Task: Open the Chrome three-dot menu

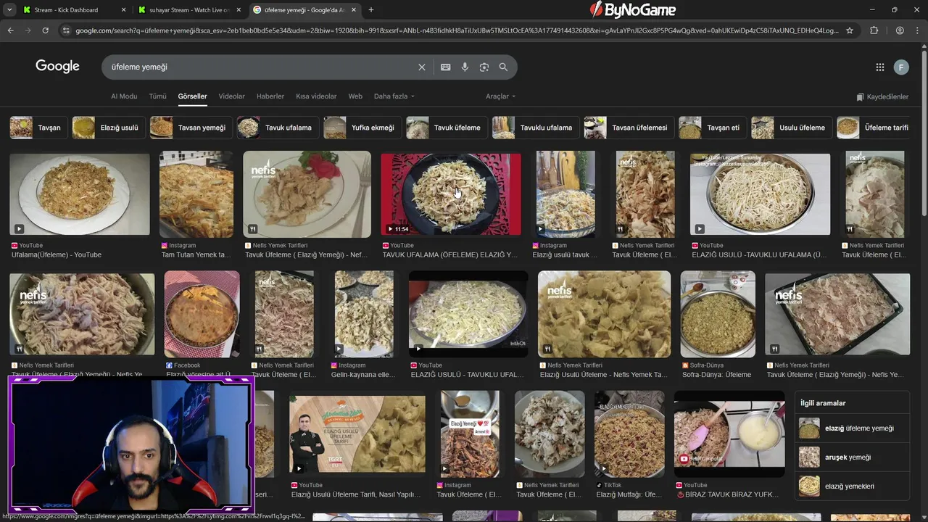Action: pos(917,30)
